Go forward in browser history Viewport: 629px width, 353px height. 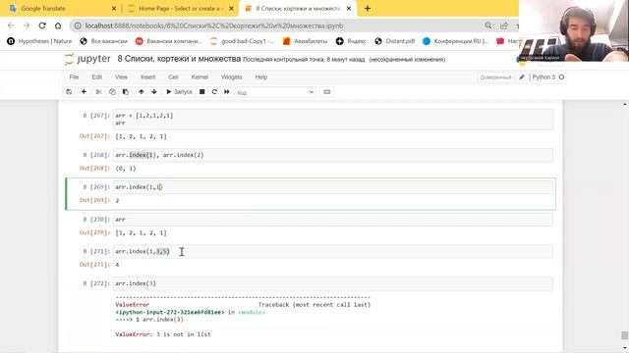(x=27, y=25)
